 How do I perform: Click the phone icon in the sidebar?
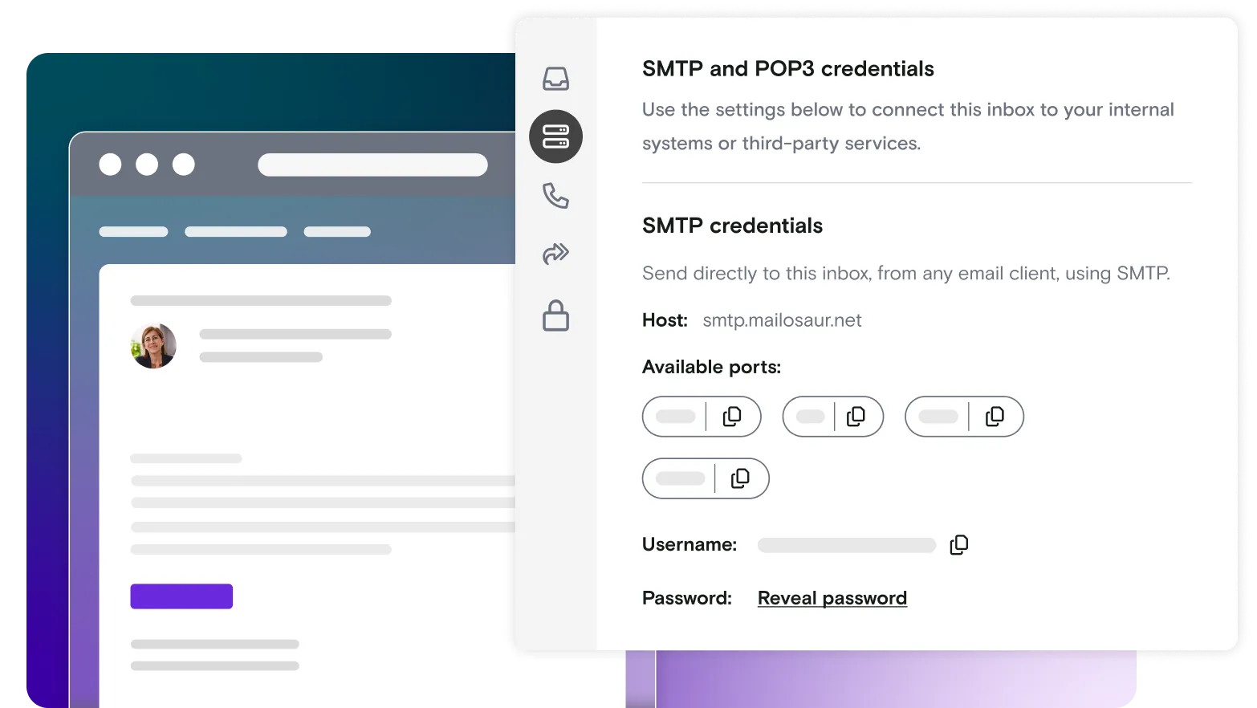tap(556, 195)
